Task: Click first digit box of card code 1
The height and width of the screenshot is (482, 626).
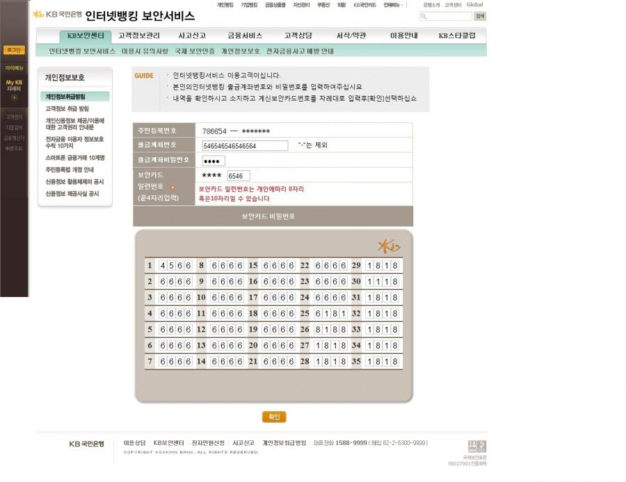Action: [163, 266]
